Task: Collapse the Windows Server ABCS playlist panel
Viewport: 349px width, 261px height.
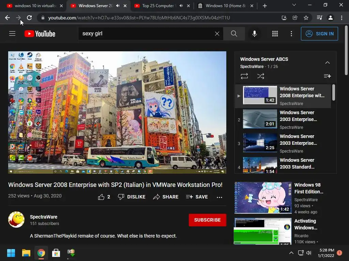Action: point(328,63)
